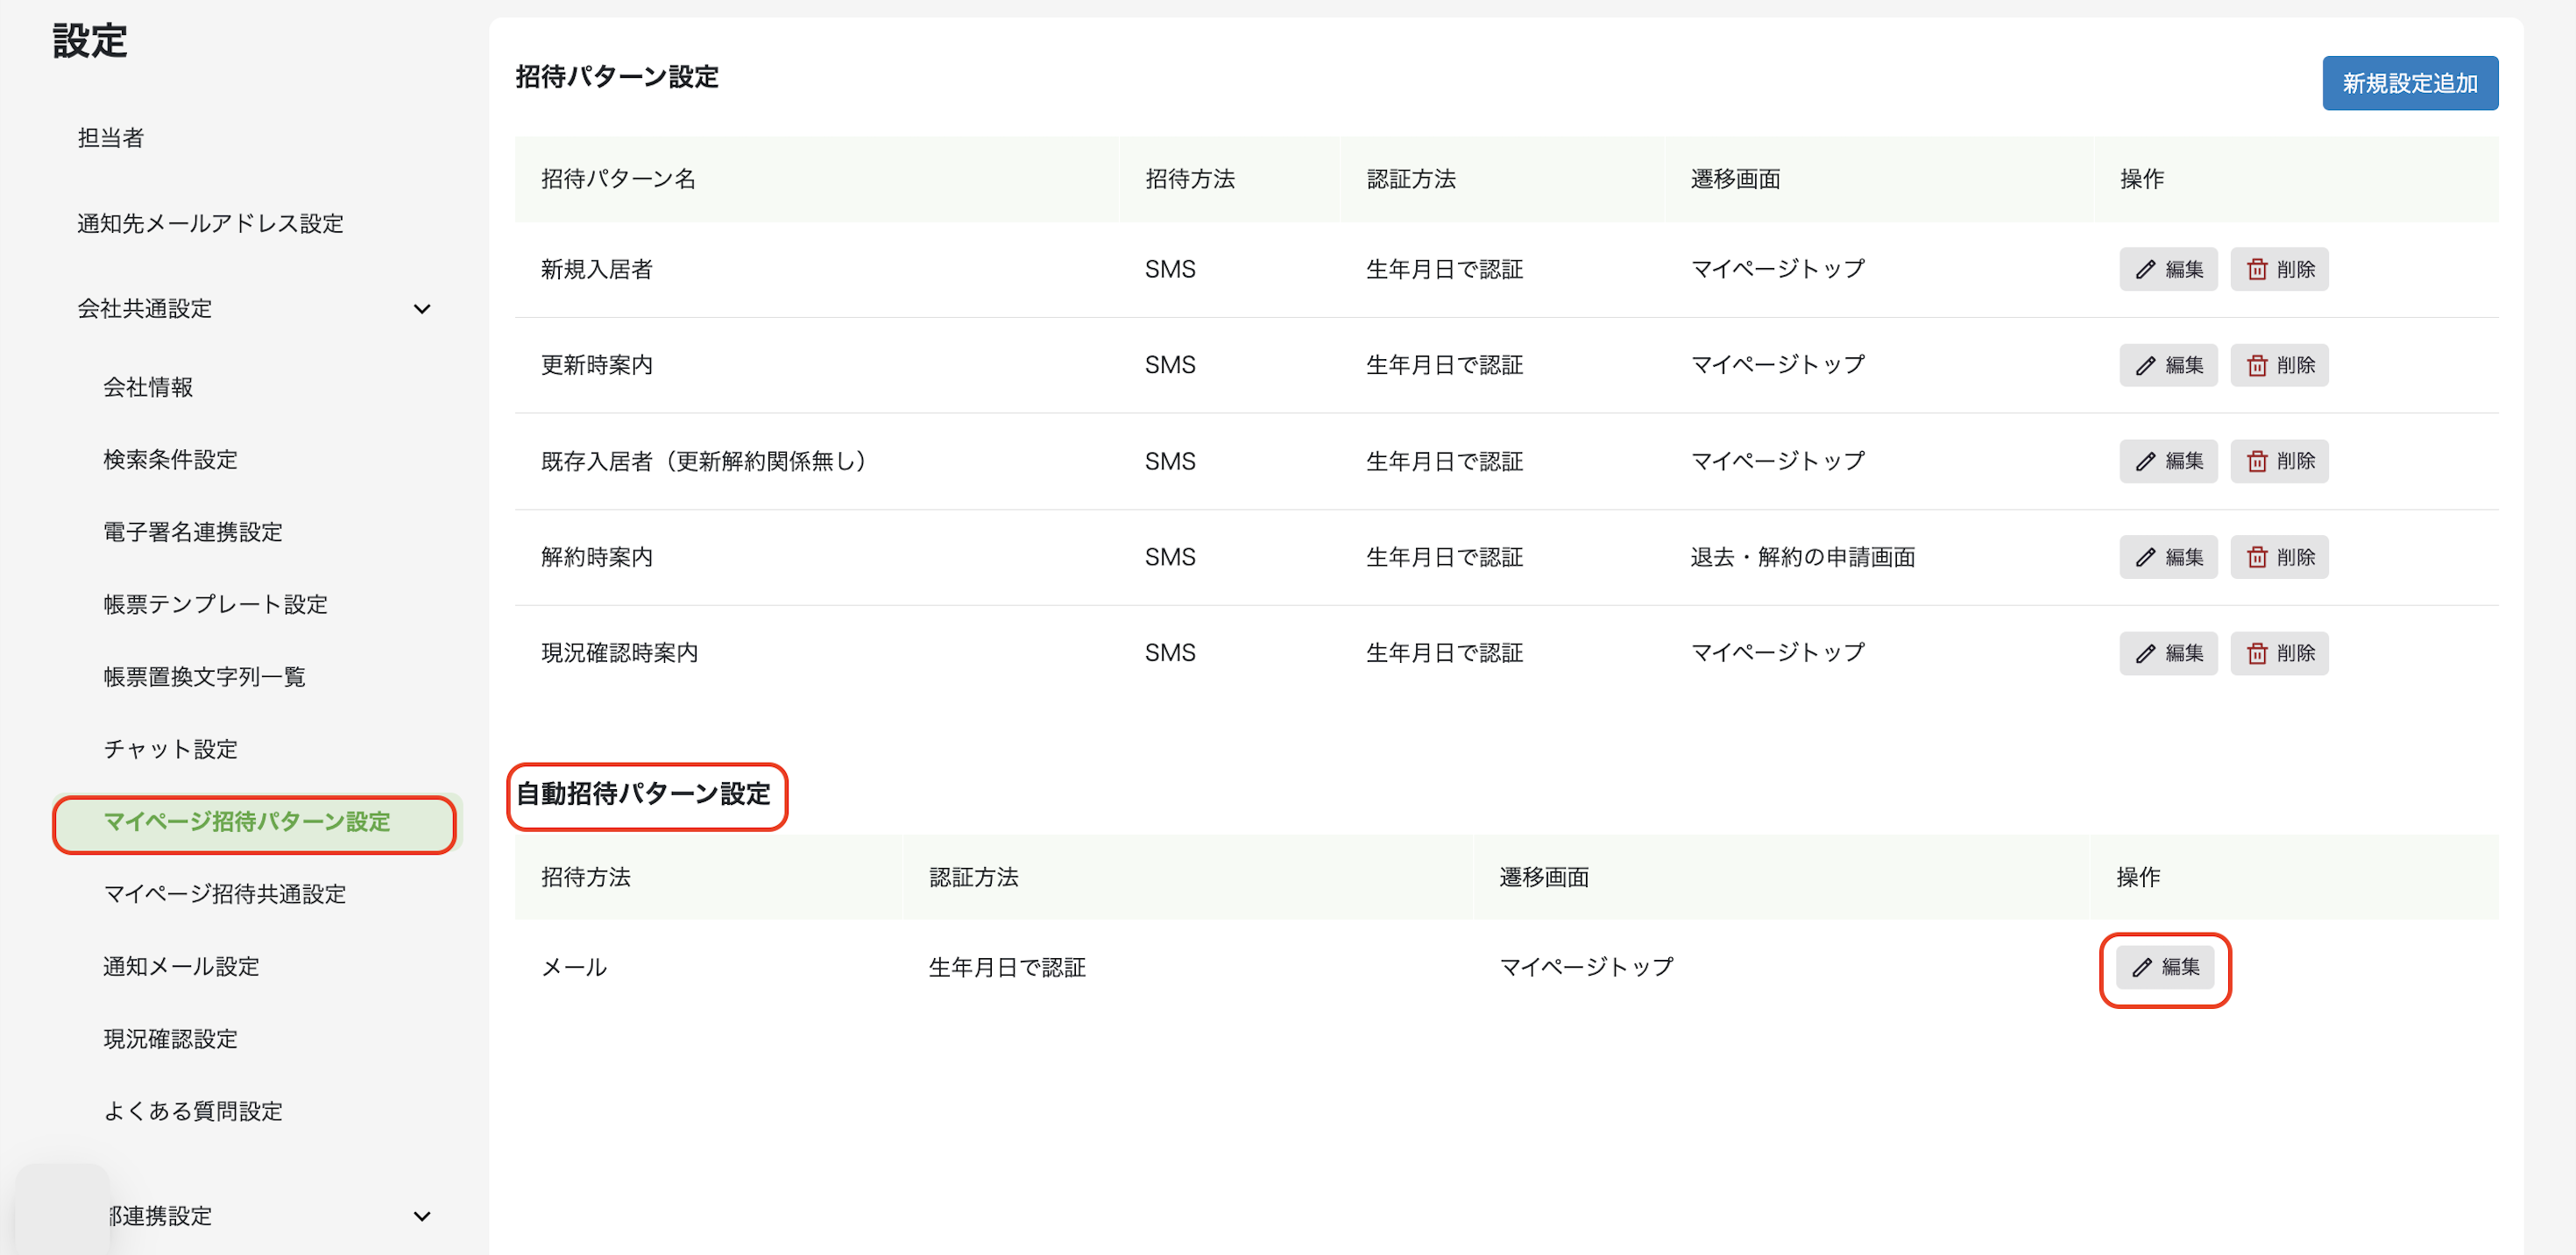This screenshot has height=1255, width=2576.
Task: Click 退去・解約の申請画面 cell
Action: tap(1803, 556)
